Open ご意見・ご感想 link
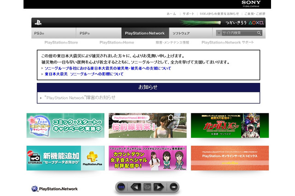This screenshot has height=196, width=295. [x=255, y=14]
